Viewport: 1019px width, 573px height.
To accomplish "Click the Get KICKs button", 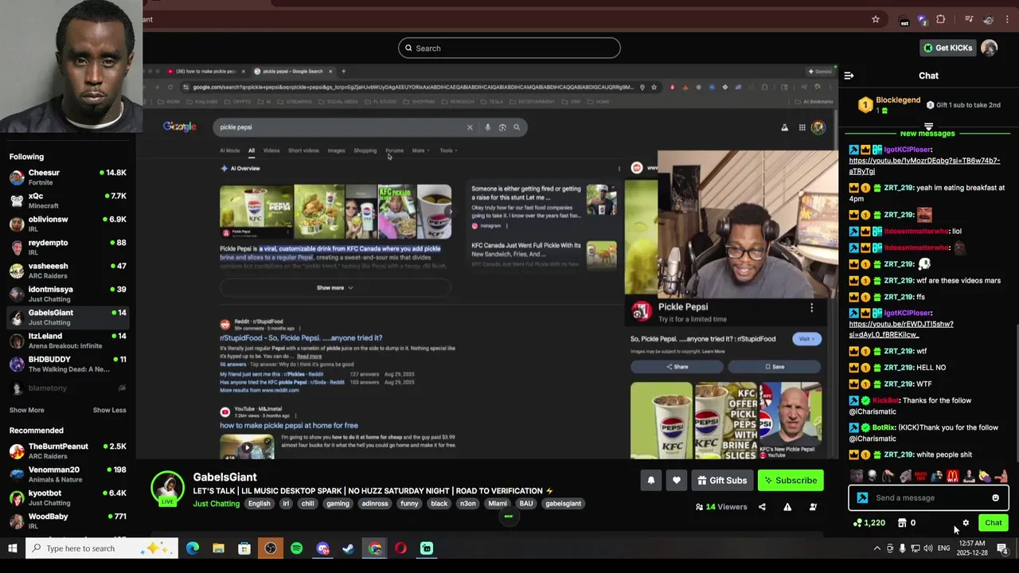I will coord(947,48).
